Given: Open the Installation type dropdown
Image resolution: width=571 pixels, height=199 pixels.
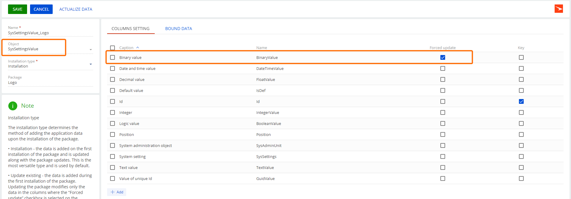Looking at the screenshot, I should [91, 64].
